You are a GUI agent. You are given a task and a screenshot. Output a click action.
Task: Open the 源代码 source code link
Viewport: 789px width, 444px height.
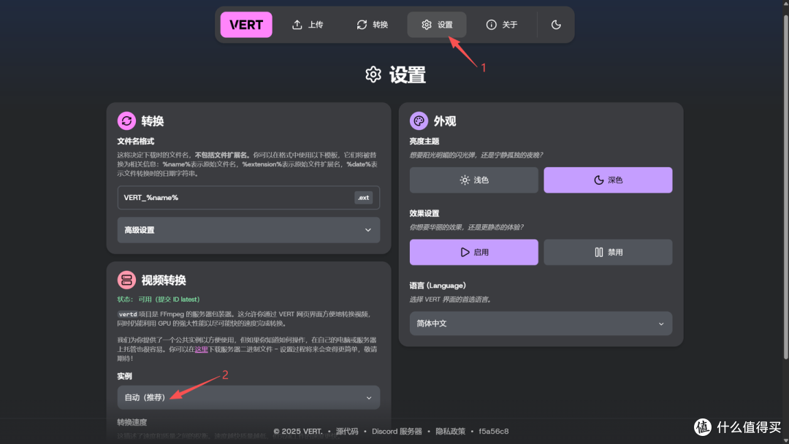point(347,431)
